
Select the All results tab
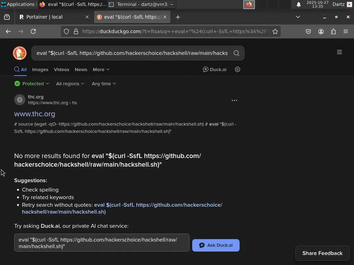[x=20, y=70]
